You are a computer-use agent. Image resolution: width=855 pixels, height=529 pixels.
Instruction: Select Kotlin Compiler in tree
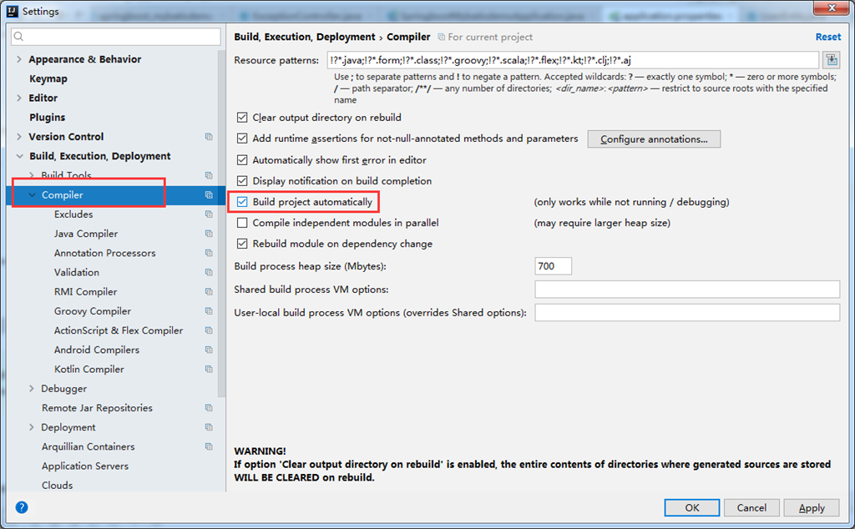click(x=89, y=369)
